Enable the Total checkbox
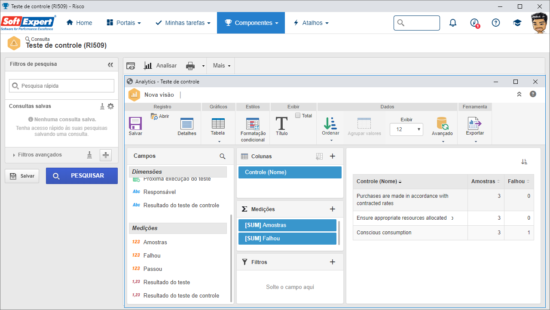The image size is (550, 310). point(298,116)
